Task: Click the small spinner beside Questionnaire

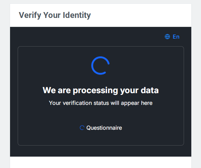Action: [82, 128]
